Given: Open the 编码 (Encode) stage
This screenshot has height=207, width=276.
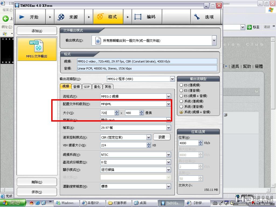Looking at the screenshot, I should tap(147, 17).
